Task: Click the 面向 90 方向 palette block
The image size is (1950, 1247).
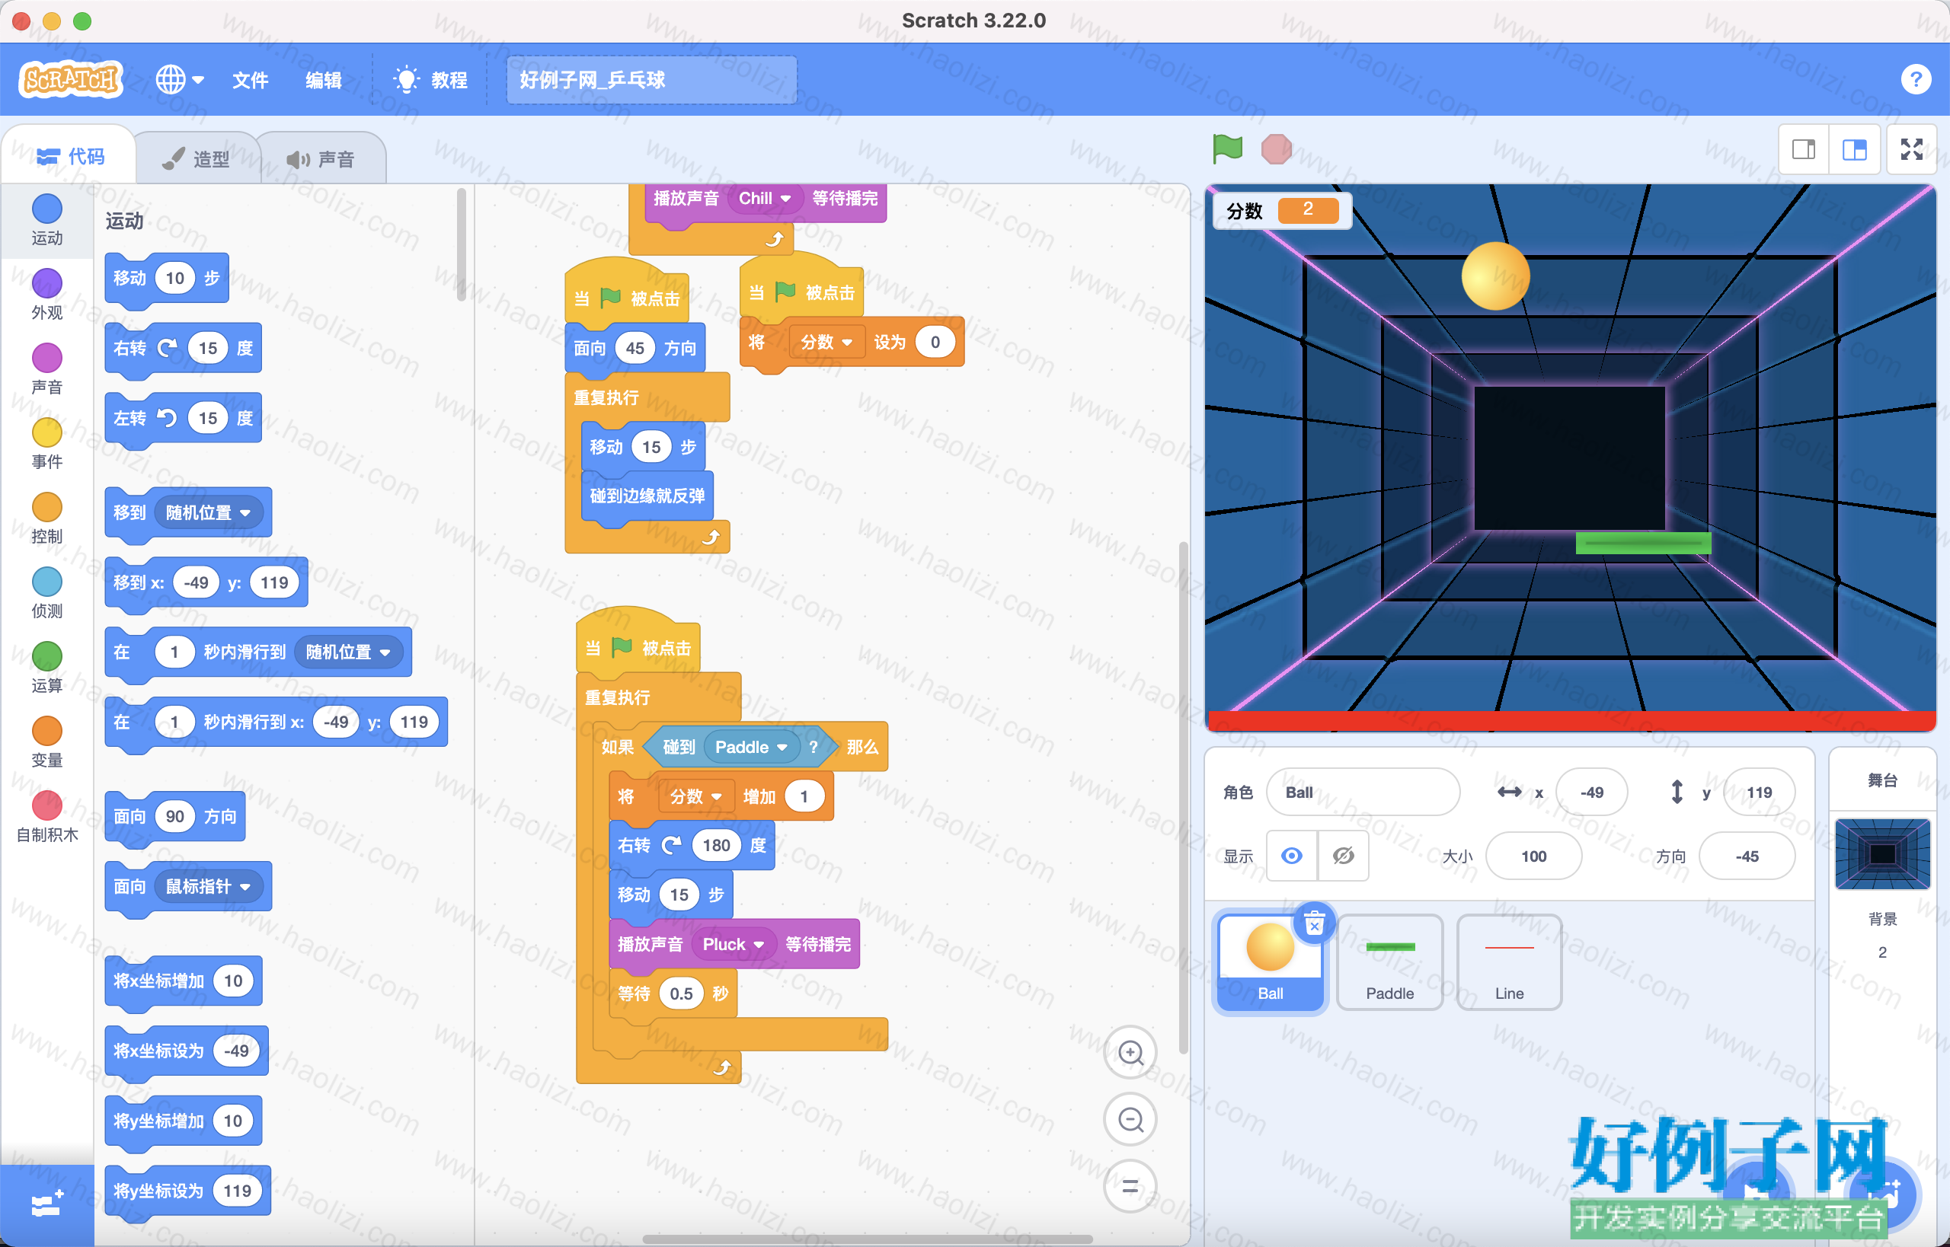Action: click(175, 816)
